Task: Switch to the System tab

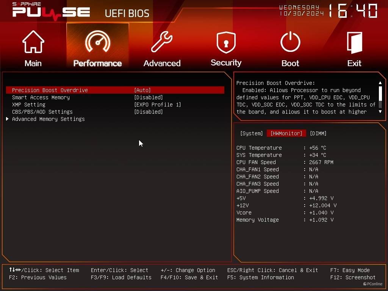Action: tap(251, 133)
